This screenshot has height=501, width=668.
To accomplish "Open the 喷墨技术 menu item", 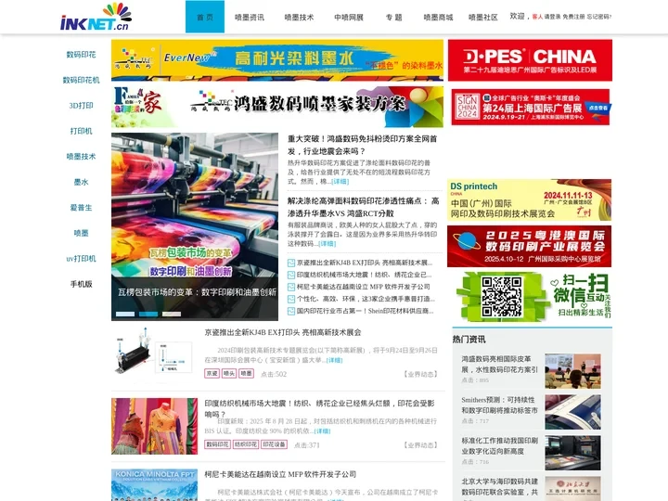I will click(x=299, y=18).
